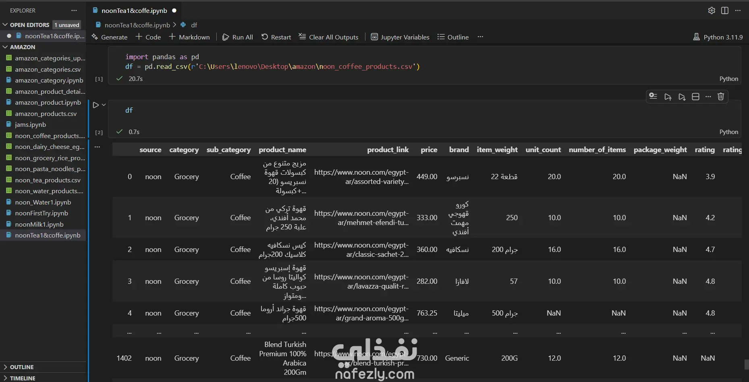Open the Explorer more actions ellipsis
The height and width of the screenshot is (382, 749).
pyautogui.click(x=74, y=10)
